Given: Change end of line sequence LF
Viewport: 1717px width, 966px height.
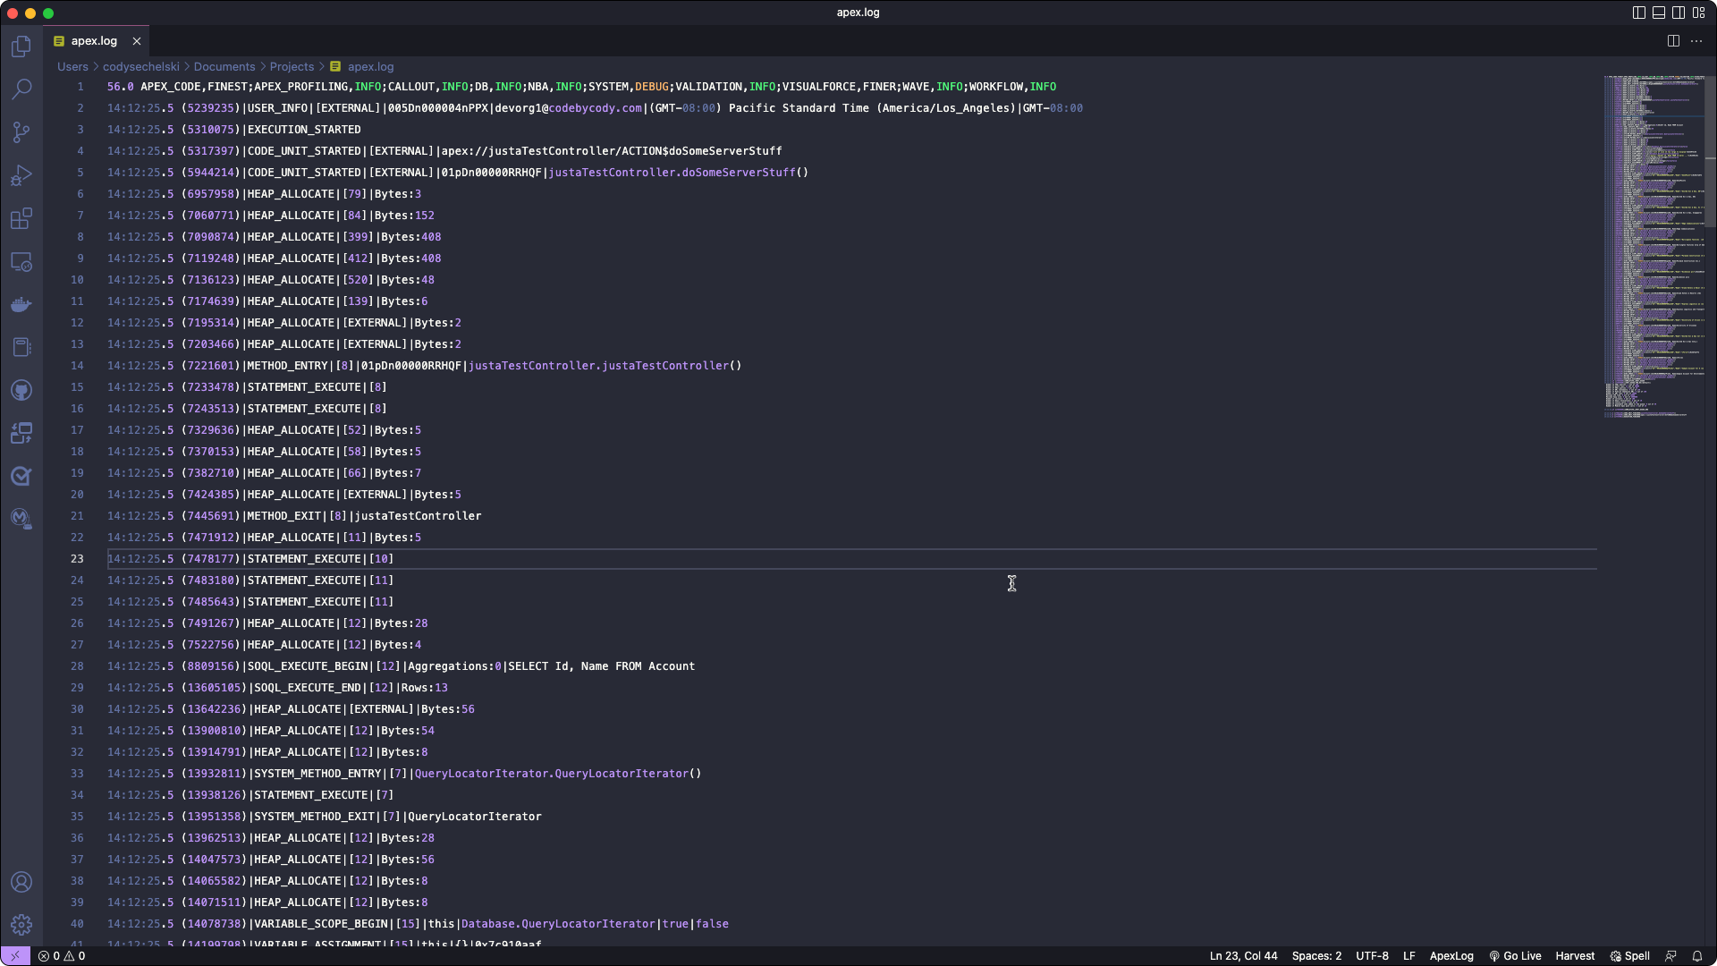Looking at the screenshot, I should click(1409, 956).
